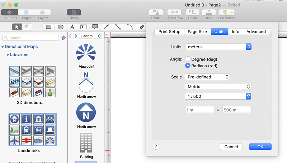
Task: Click the ruler units corner box
Action: 107,35
